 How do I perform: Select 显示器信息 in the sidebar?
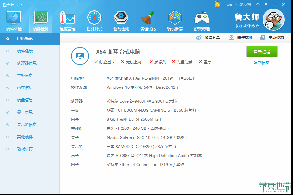30,124
